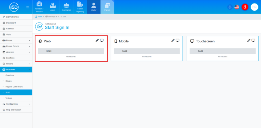Click the red flame icon in header

pyautogui.click(x=245, y=7)
